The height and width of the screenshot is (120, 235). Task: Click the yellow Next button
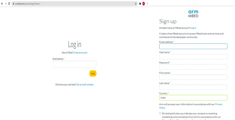tap(93, 74)
